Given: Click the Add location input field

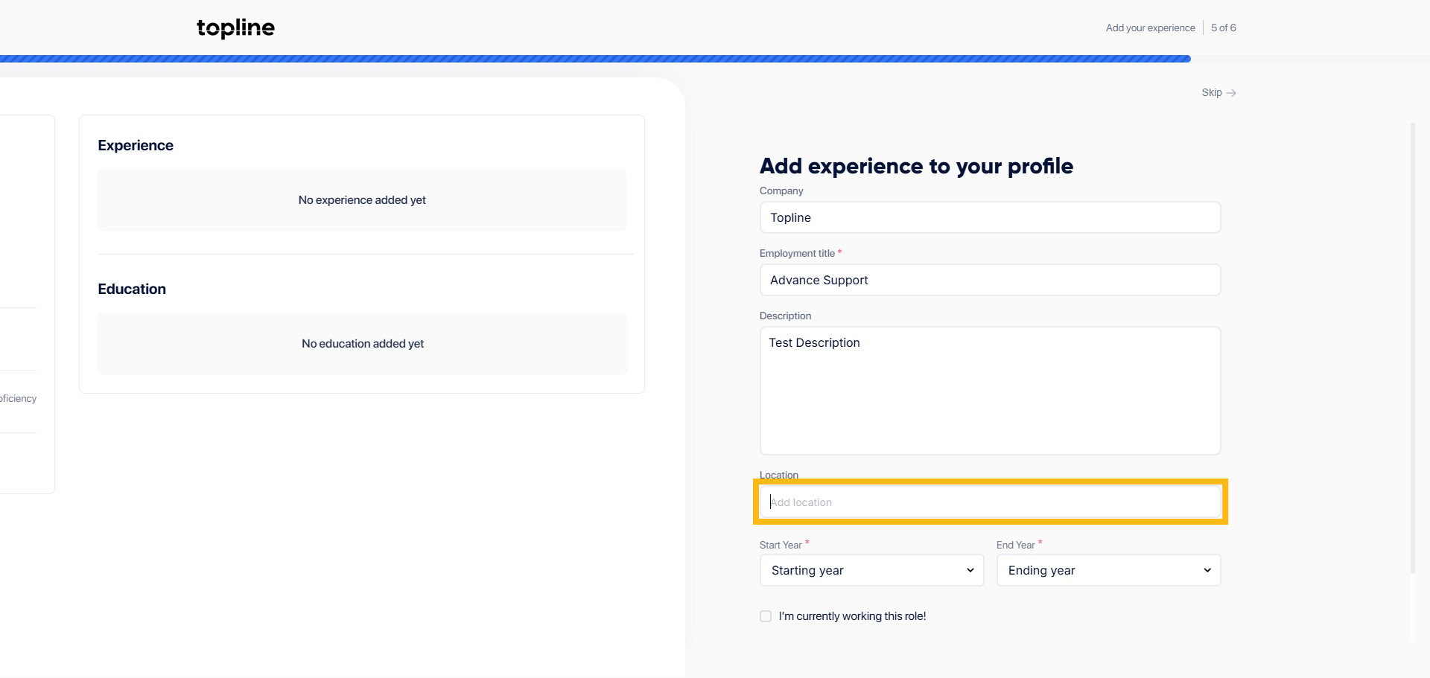Looking at the screenshot, I should [x=990, y=502].
